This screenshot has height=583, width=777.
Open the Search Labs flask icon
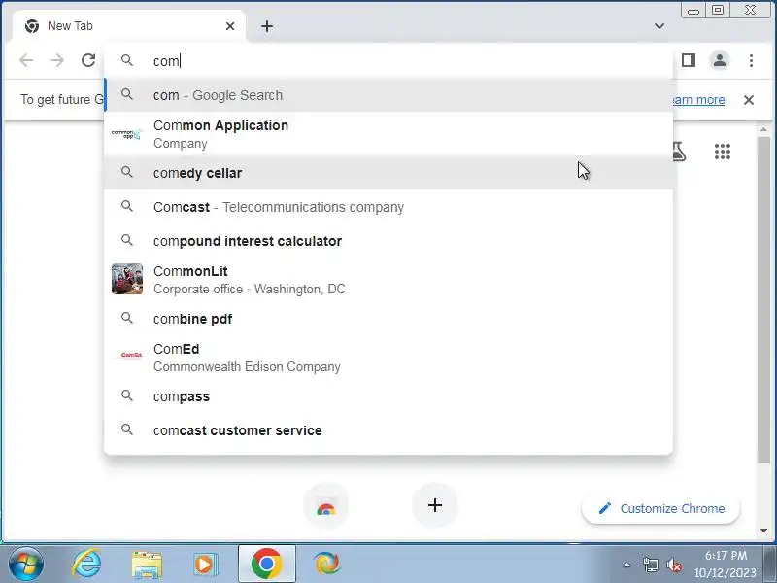[x=678, y=152]
